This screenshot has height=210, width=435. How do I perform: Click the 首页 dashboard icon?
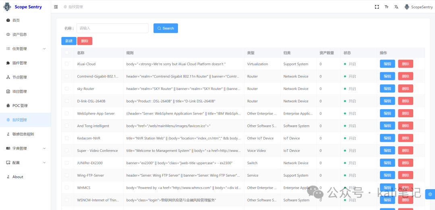point(8,20)
